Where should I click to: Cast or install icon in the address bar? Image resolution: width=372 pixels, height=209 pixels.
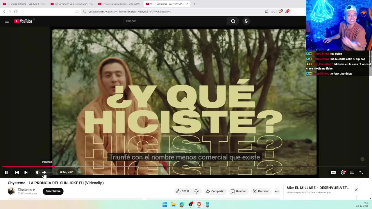(267, 12)
